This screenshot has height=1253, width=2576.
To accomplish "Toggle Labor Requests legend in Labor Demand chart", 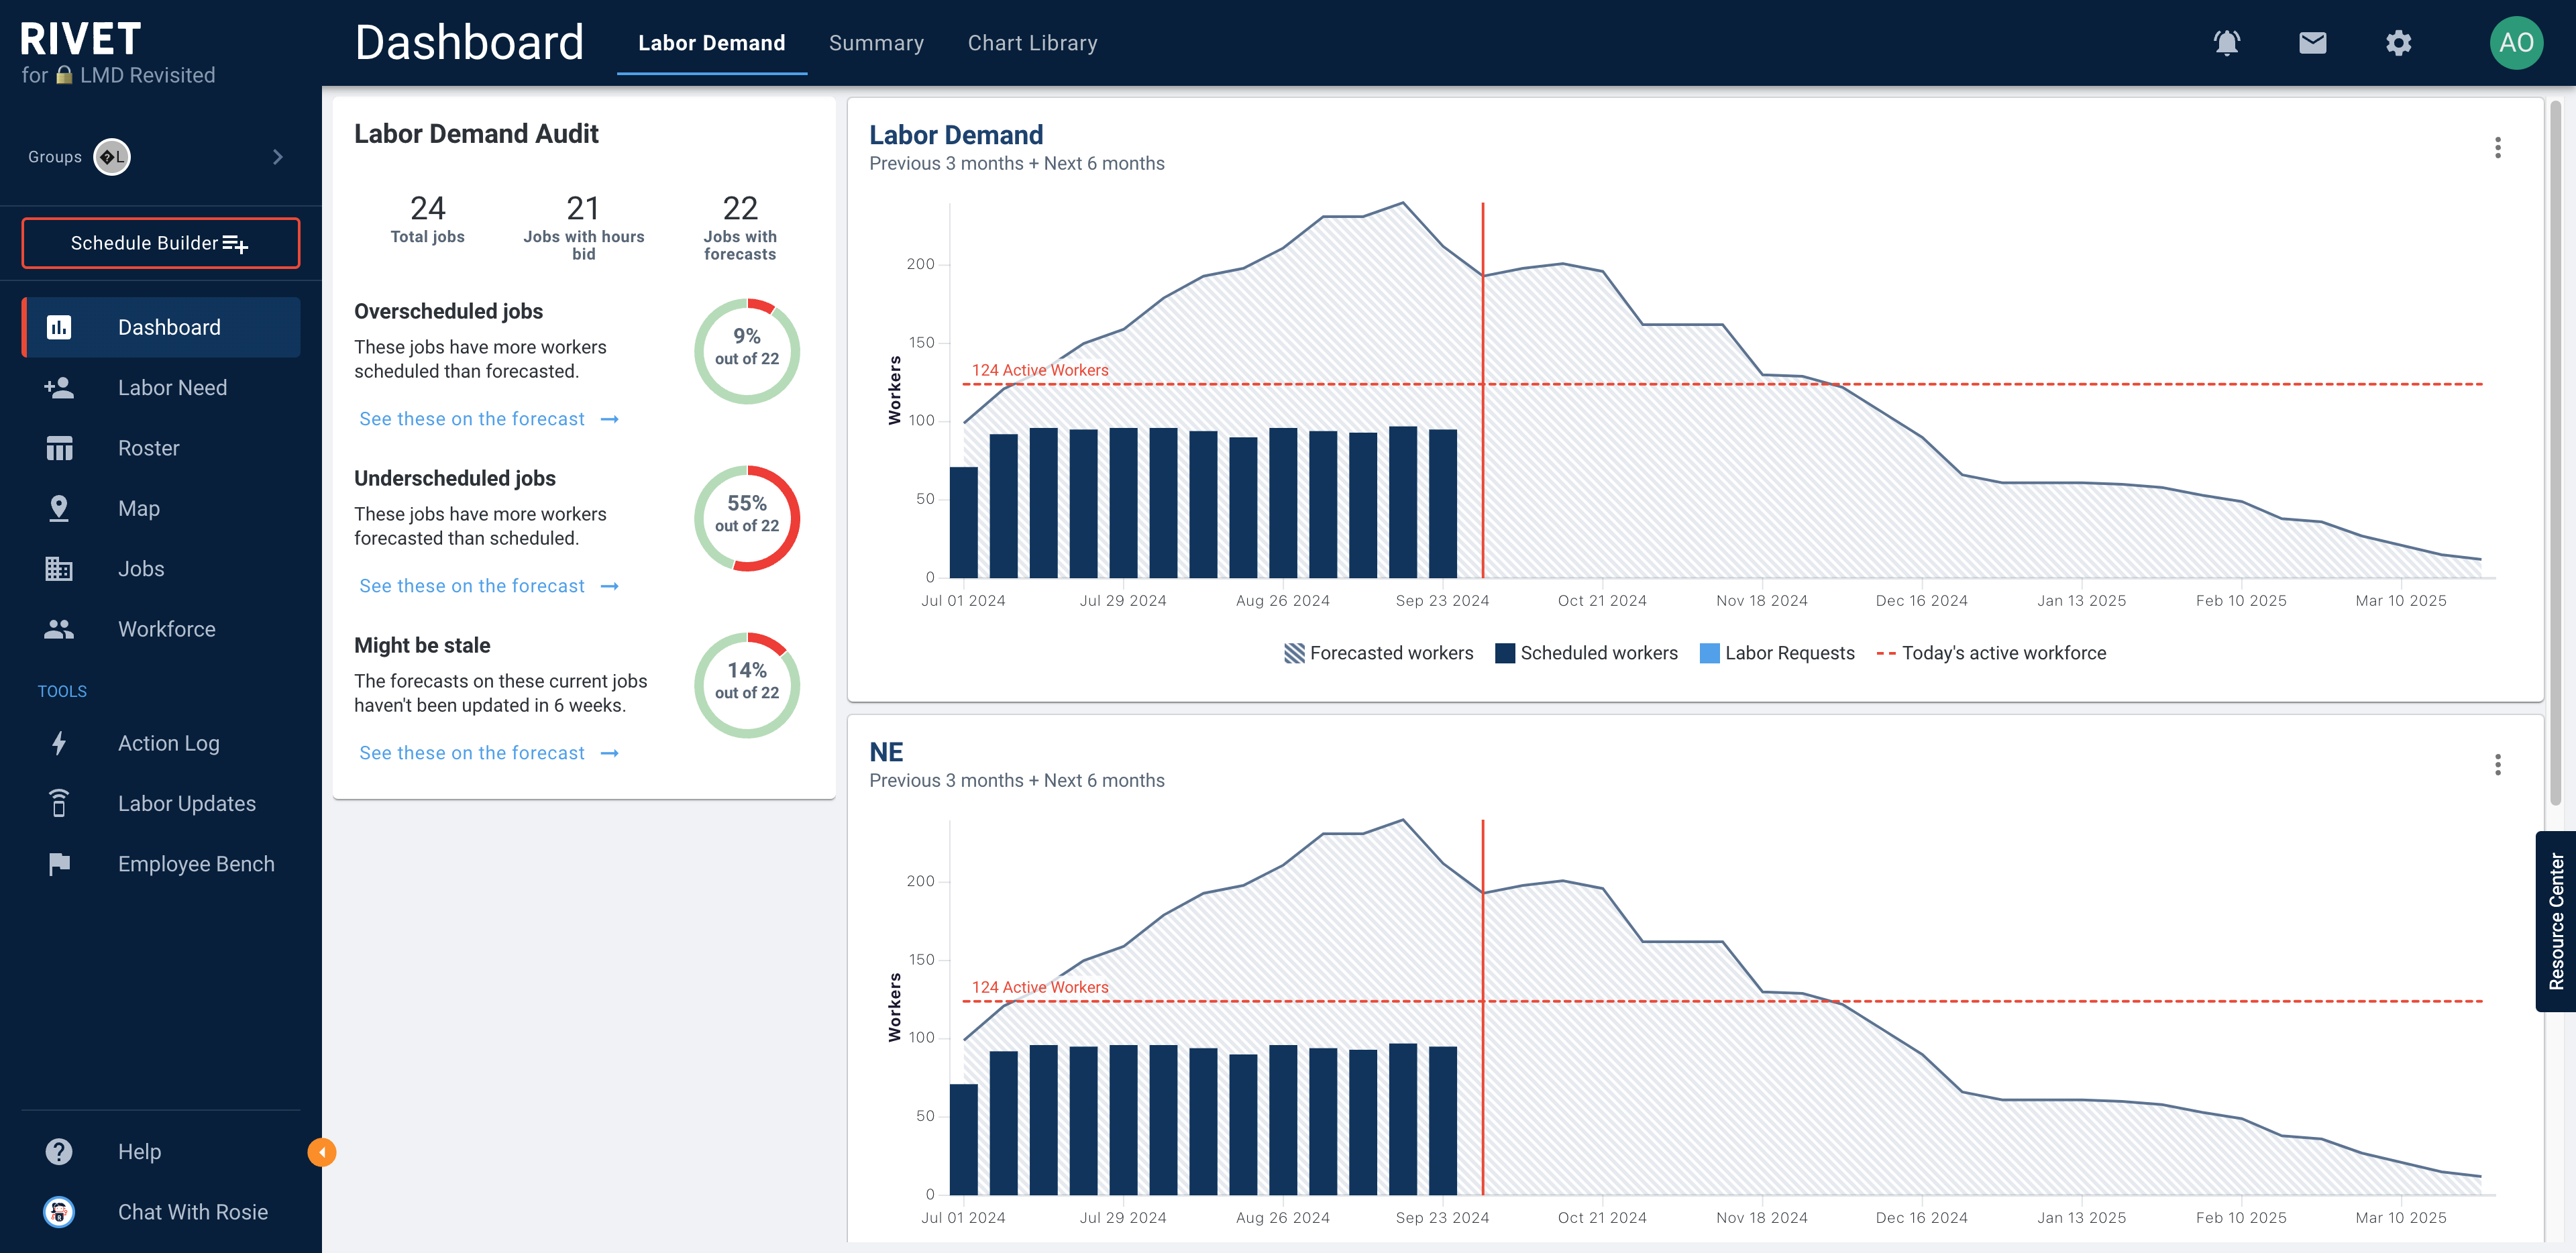I will pyautogui.click(x=1777, y=653).
